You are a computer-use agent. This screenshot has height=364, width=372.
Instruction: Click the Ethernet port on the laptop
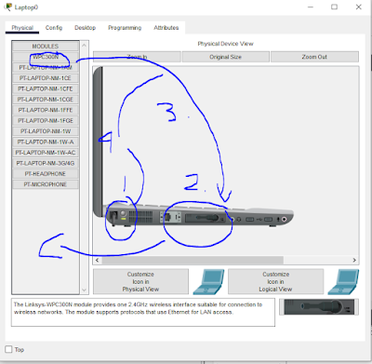tap(167, 217)
